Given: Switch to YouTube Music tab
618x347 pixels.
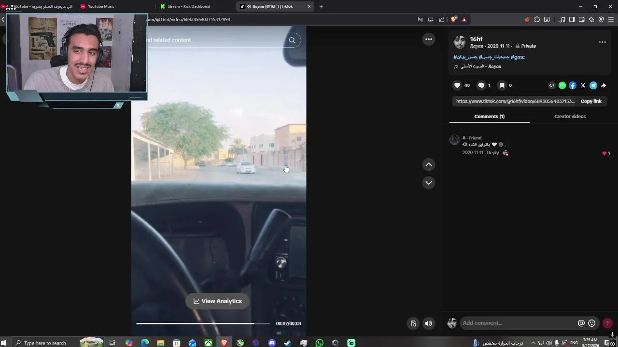Looking at the screenshot, I should pos(116,6).
